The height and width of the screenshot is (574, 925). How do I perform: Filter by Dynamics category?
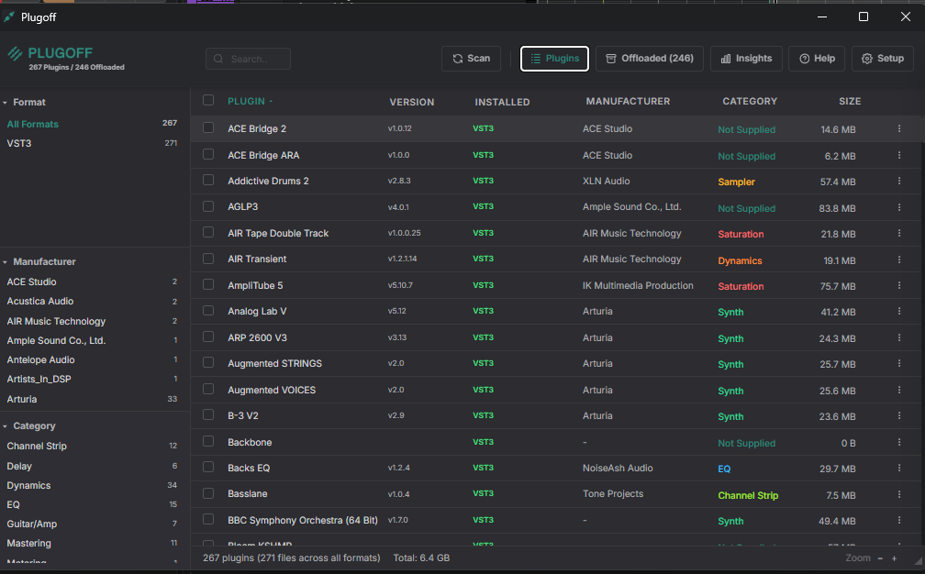coord(28,486)
